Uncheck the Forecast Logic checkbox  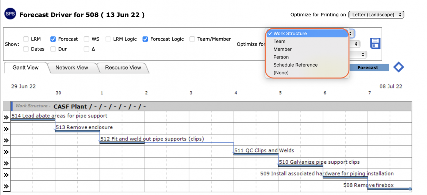(145, 39)
